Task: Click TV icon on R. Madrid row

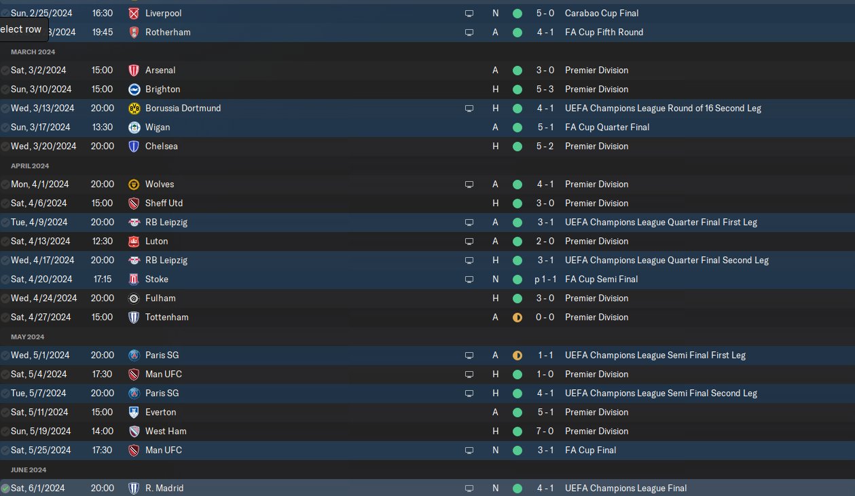Action: 469,488
